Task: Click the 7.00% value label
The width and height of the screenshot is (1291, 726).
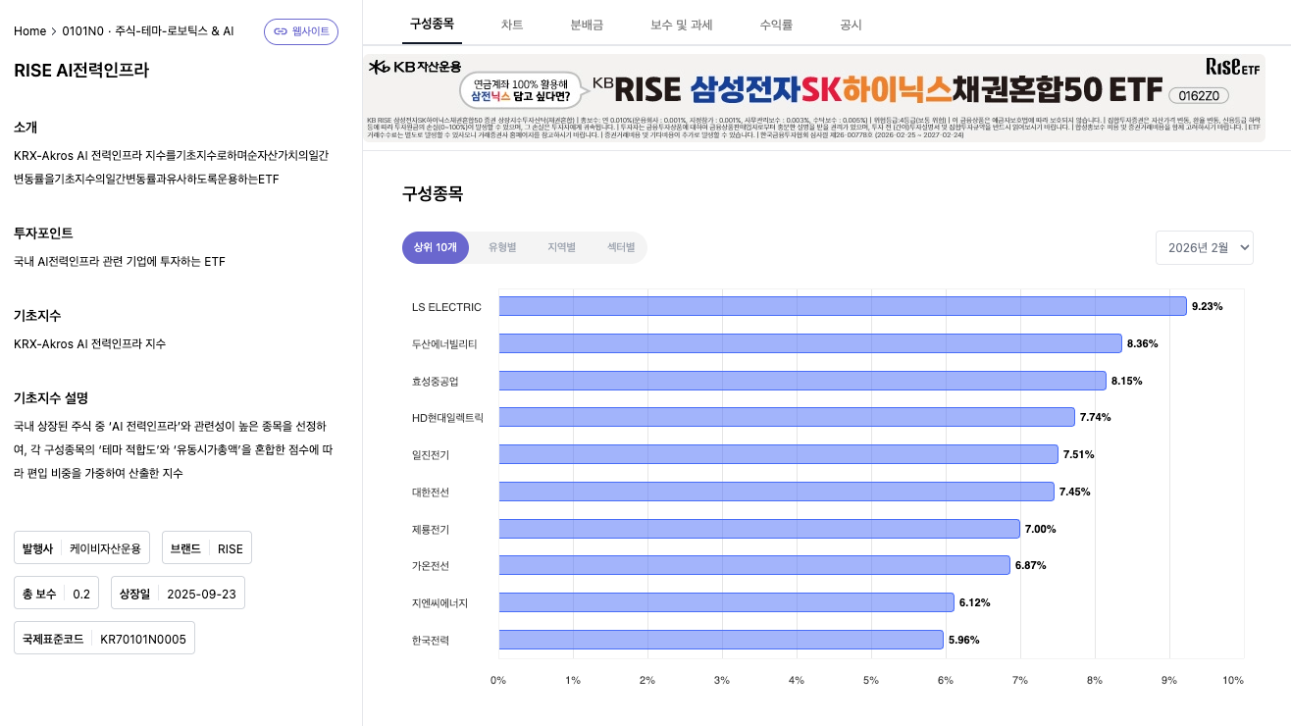Action: [1040, 529]
